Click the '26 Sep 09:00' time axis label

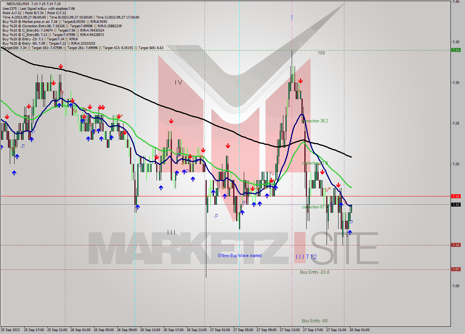pos(126,330)
